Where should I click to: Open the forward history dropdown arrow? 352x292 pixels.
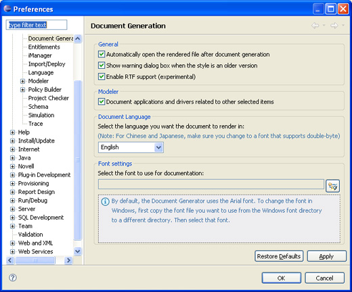click(343, 25)
